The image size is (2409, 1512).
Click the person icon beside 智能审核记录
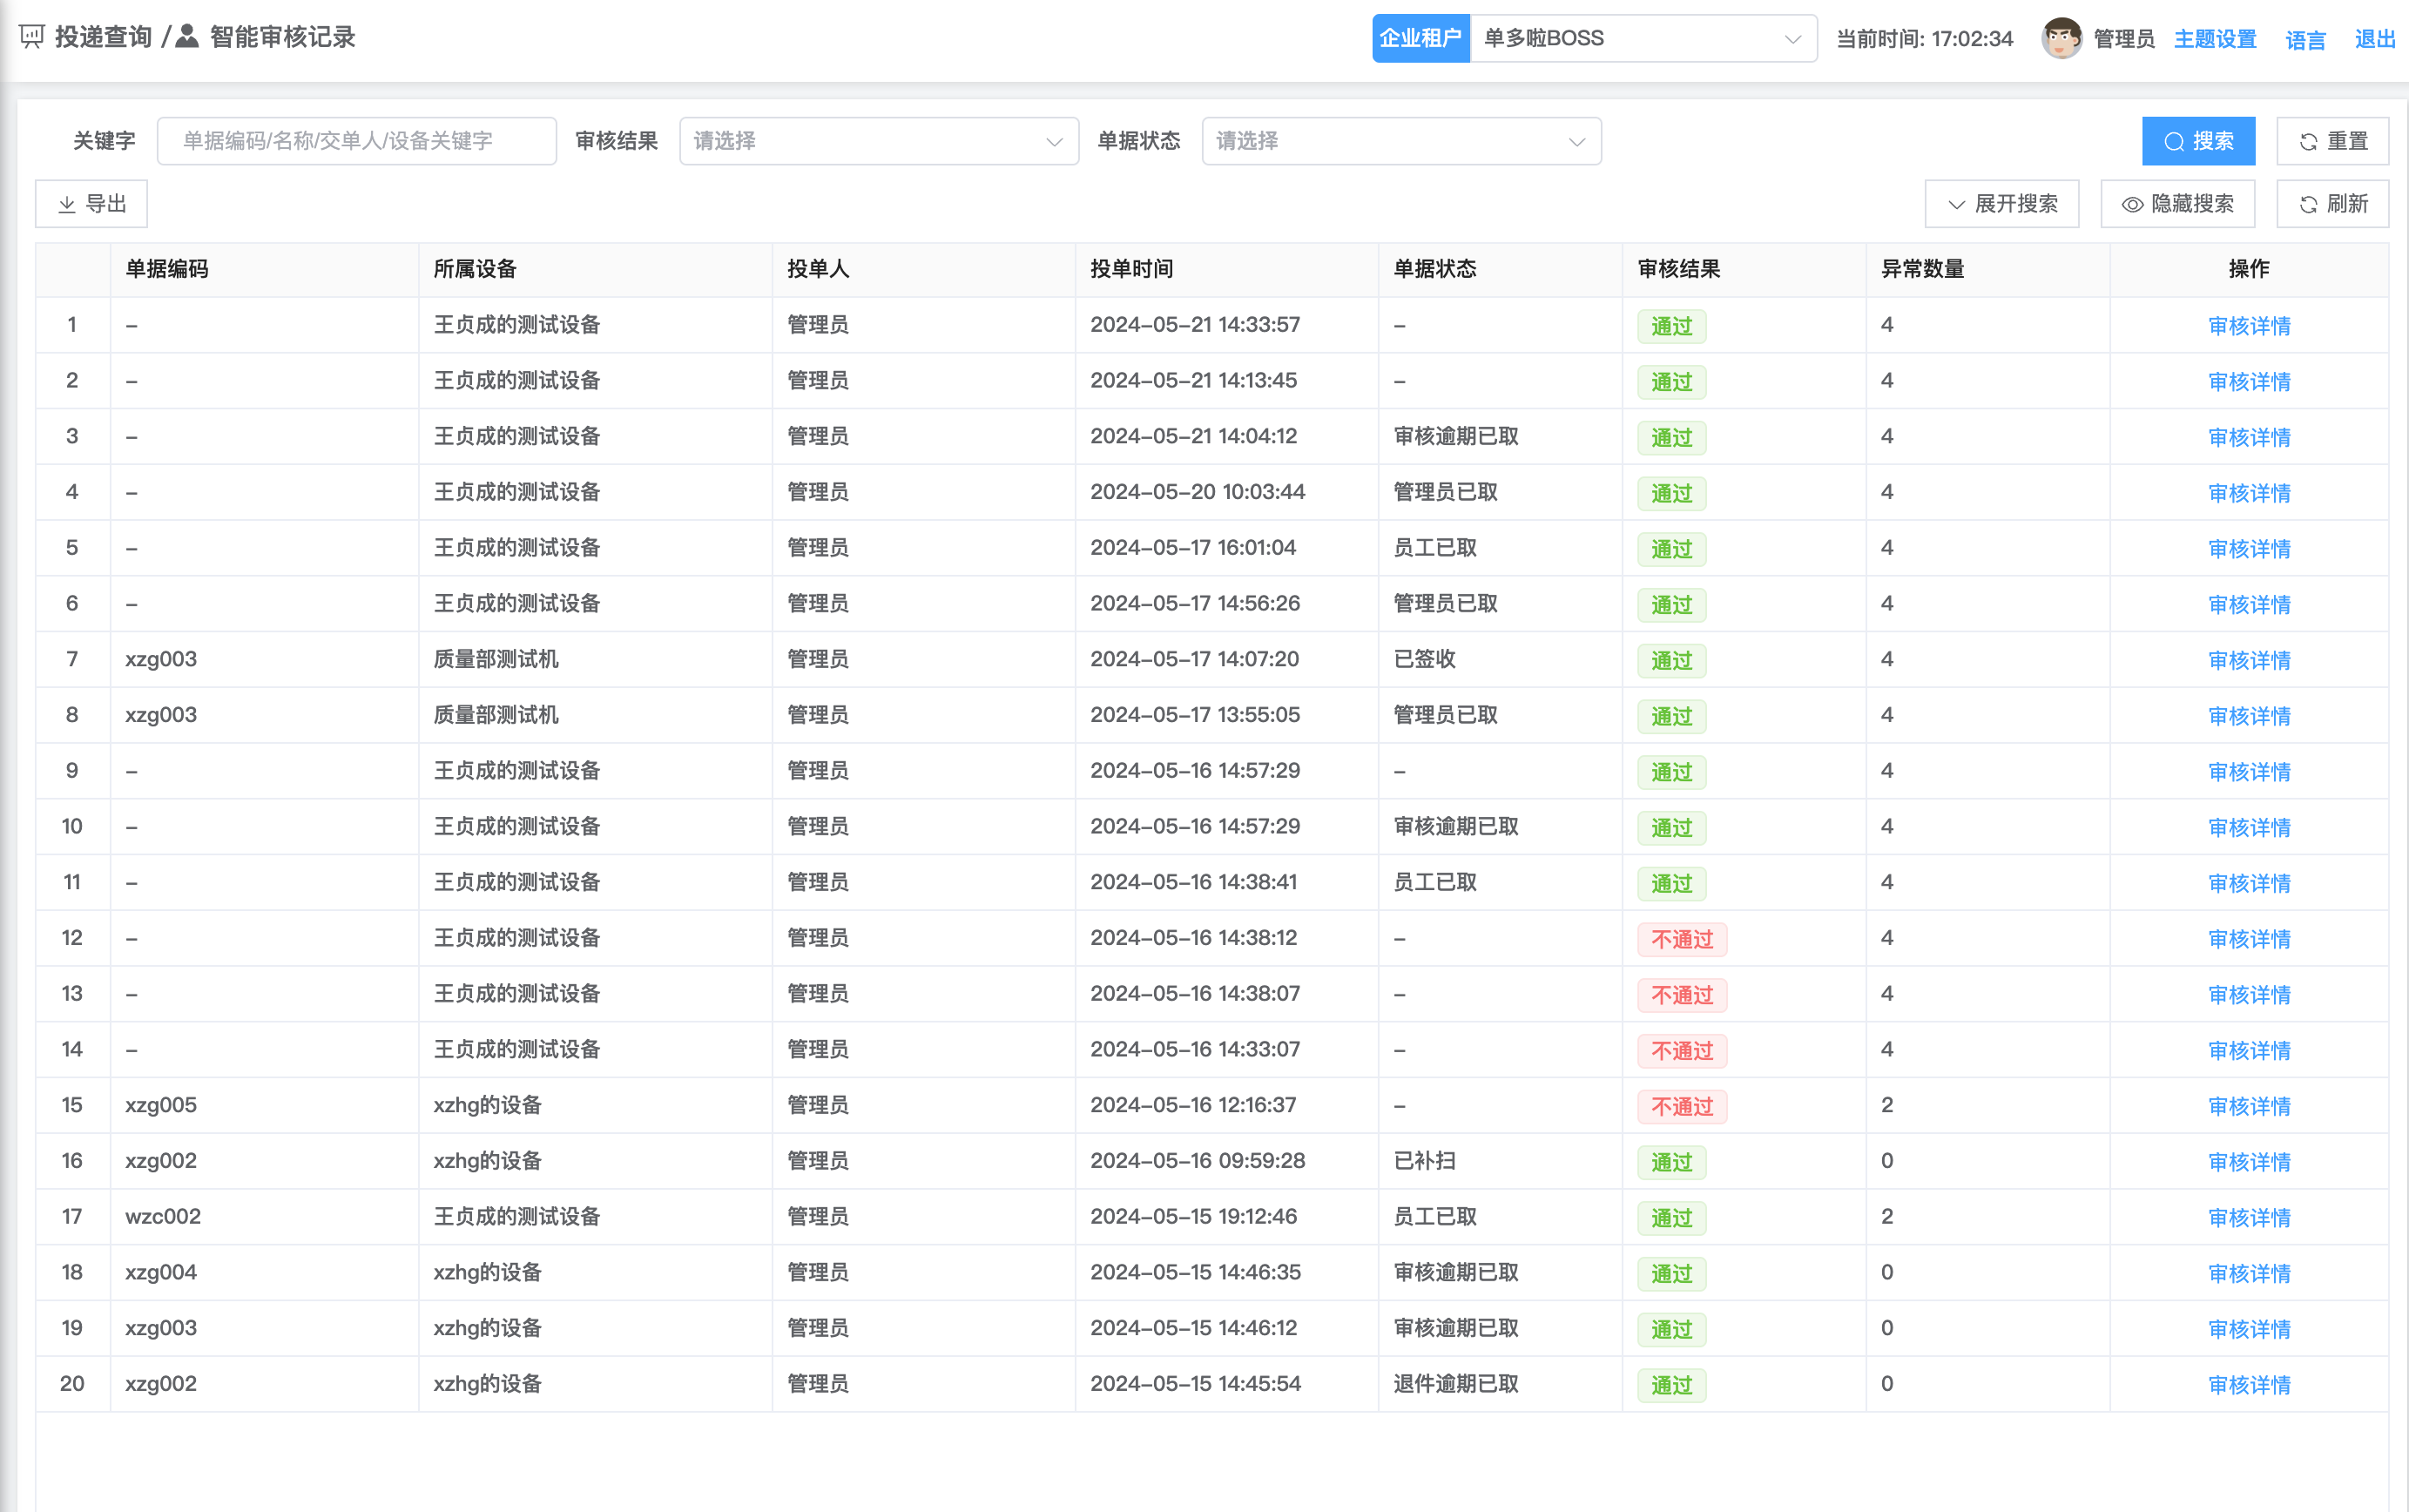(x=187, y=37)
